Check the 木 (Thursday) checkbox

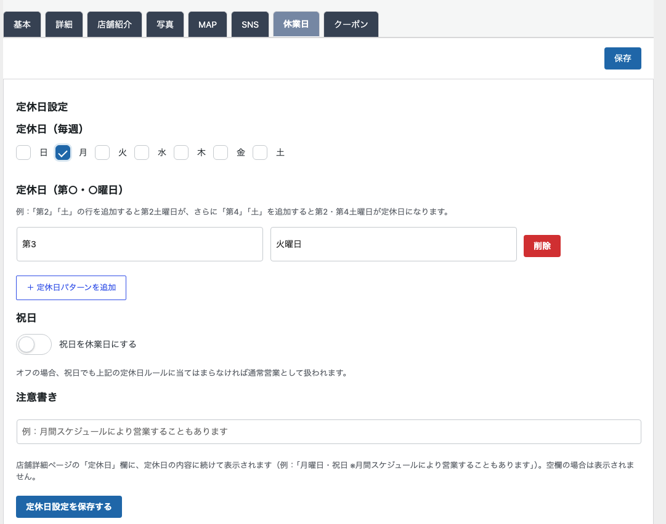pyautogui.click(x=181, y=153)
